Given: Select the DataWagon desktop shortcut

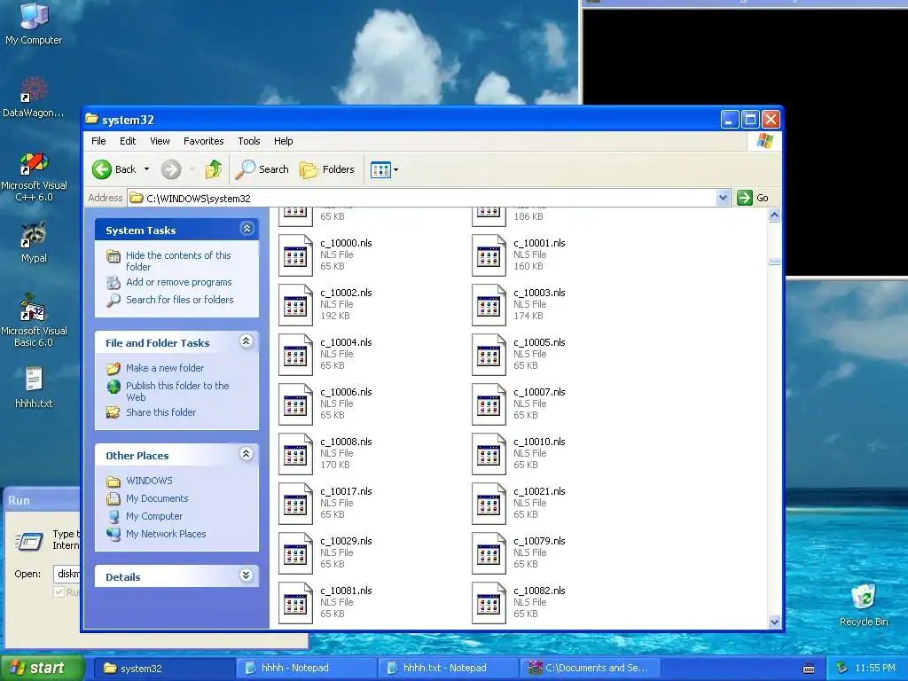Looking at the screenshot, I should tap(34, 98).
